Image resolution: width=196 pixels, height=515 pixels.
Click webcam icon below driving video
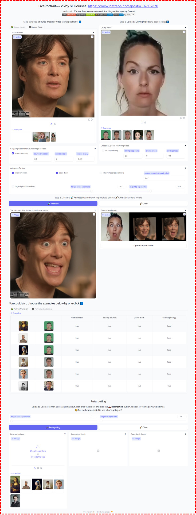[x=145, y=123]
